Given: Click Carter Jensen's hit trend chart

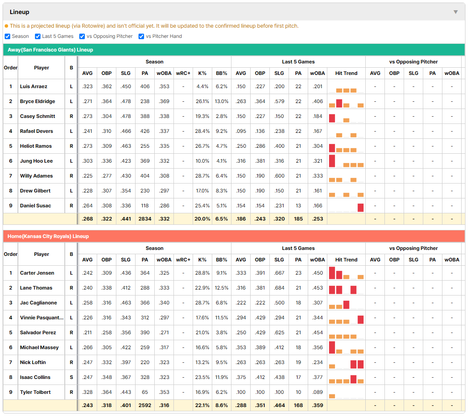Looking at the screenshot, I should [x=346, y=273].
